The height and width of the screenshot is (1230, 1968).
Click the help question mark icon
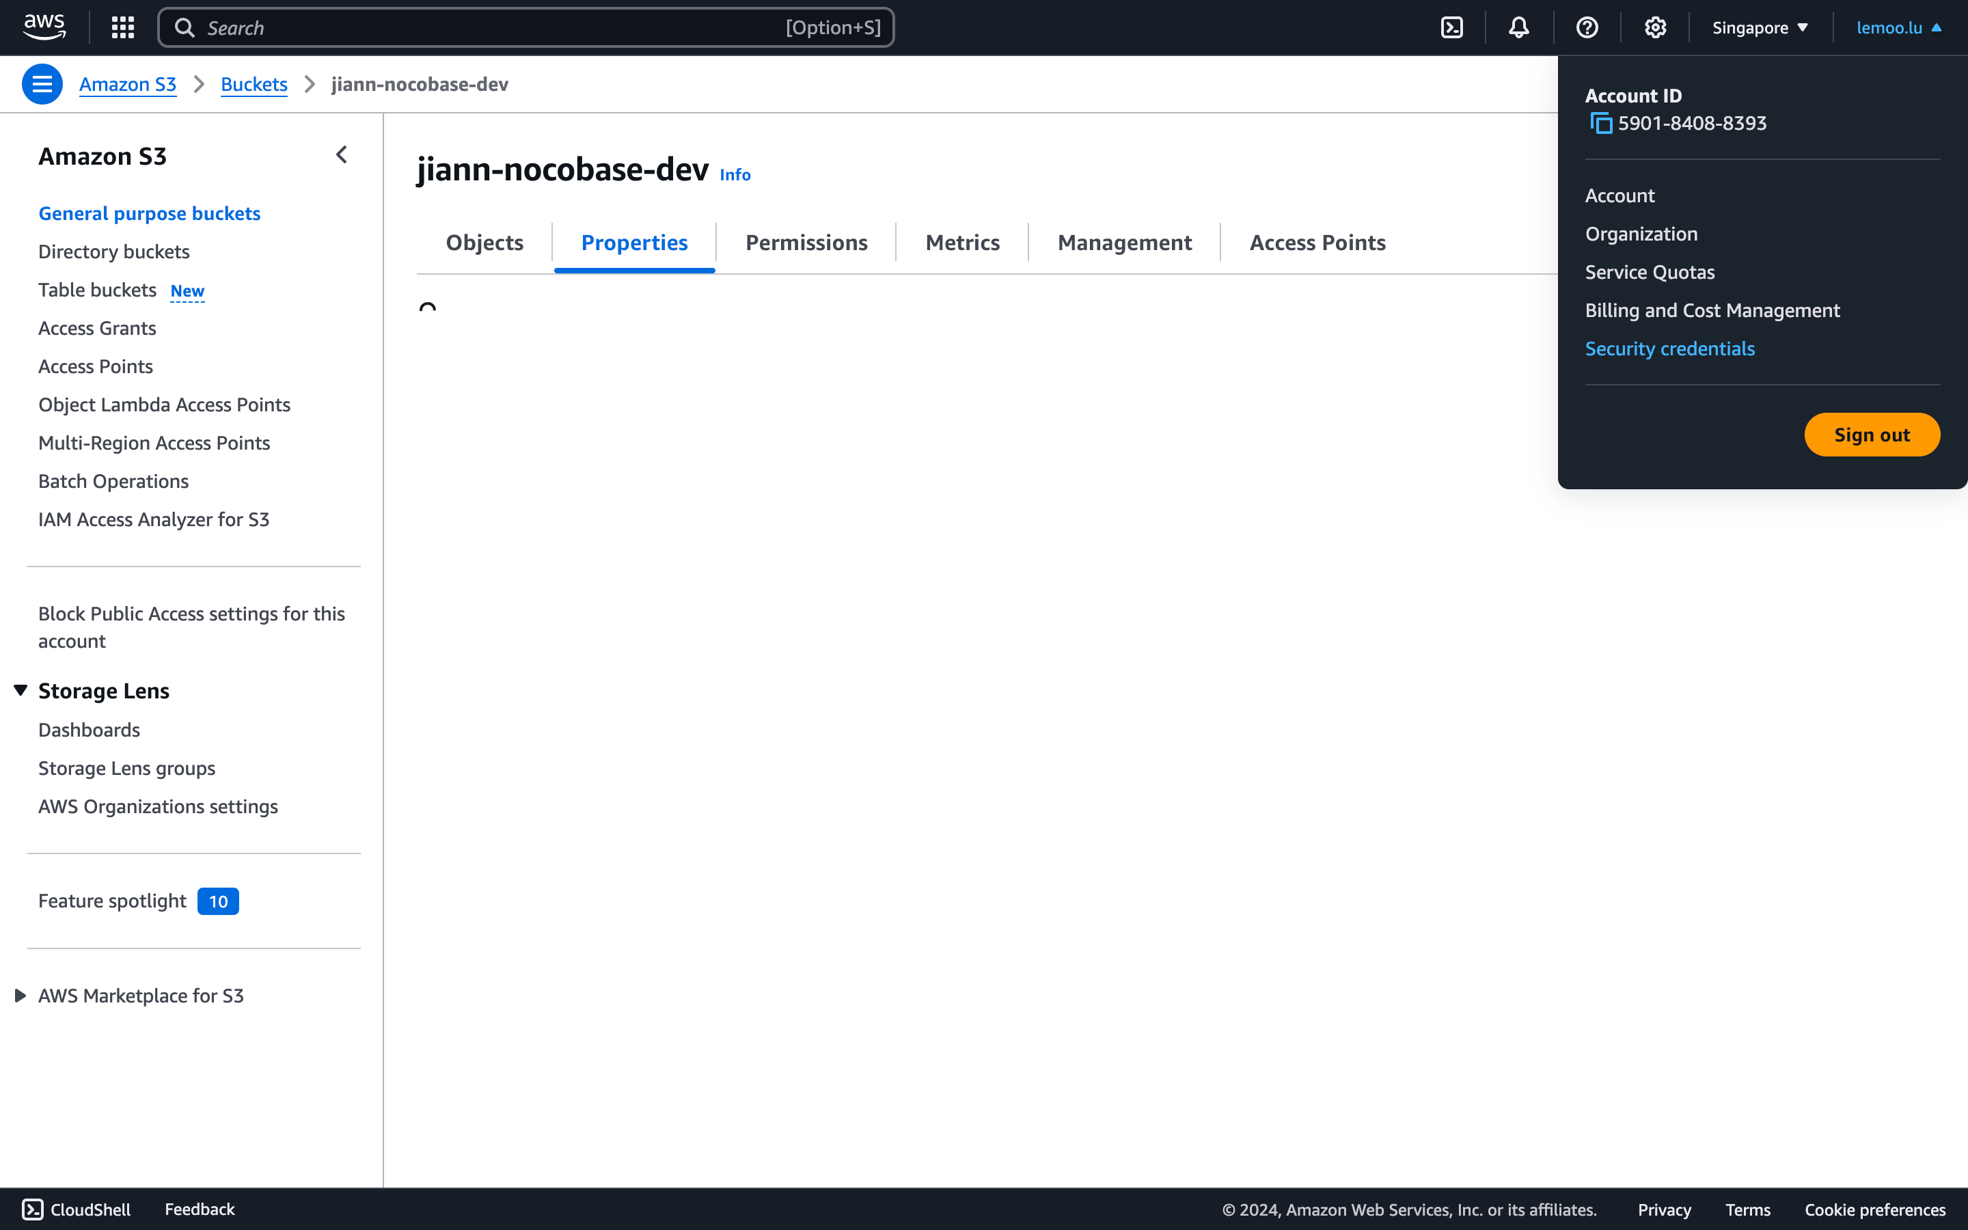click(1587, 27)
